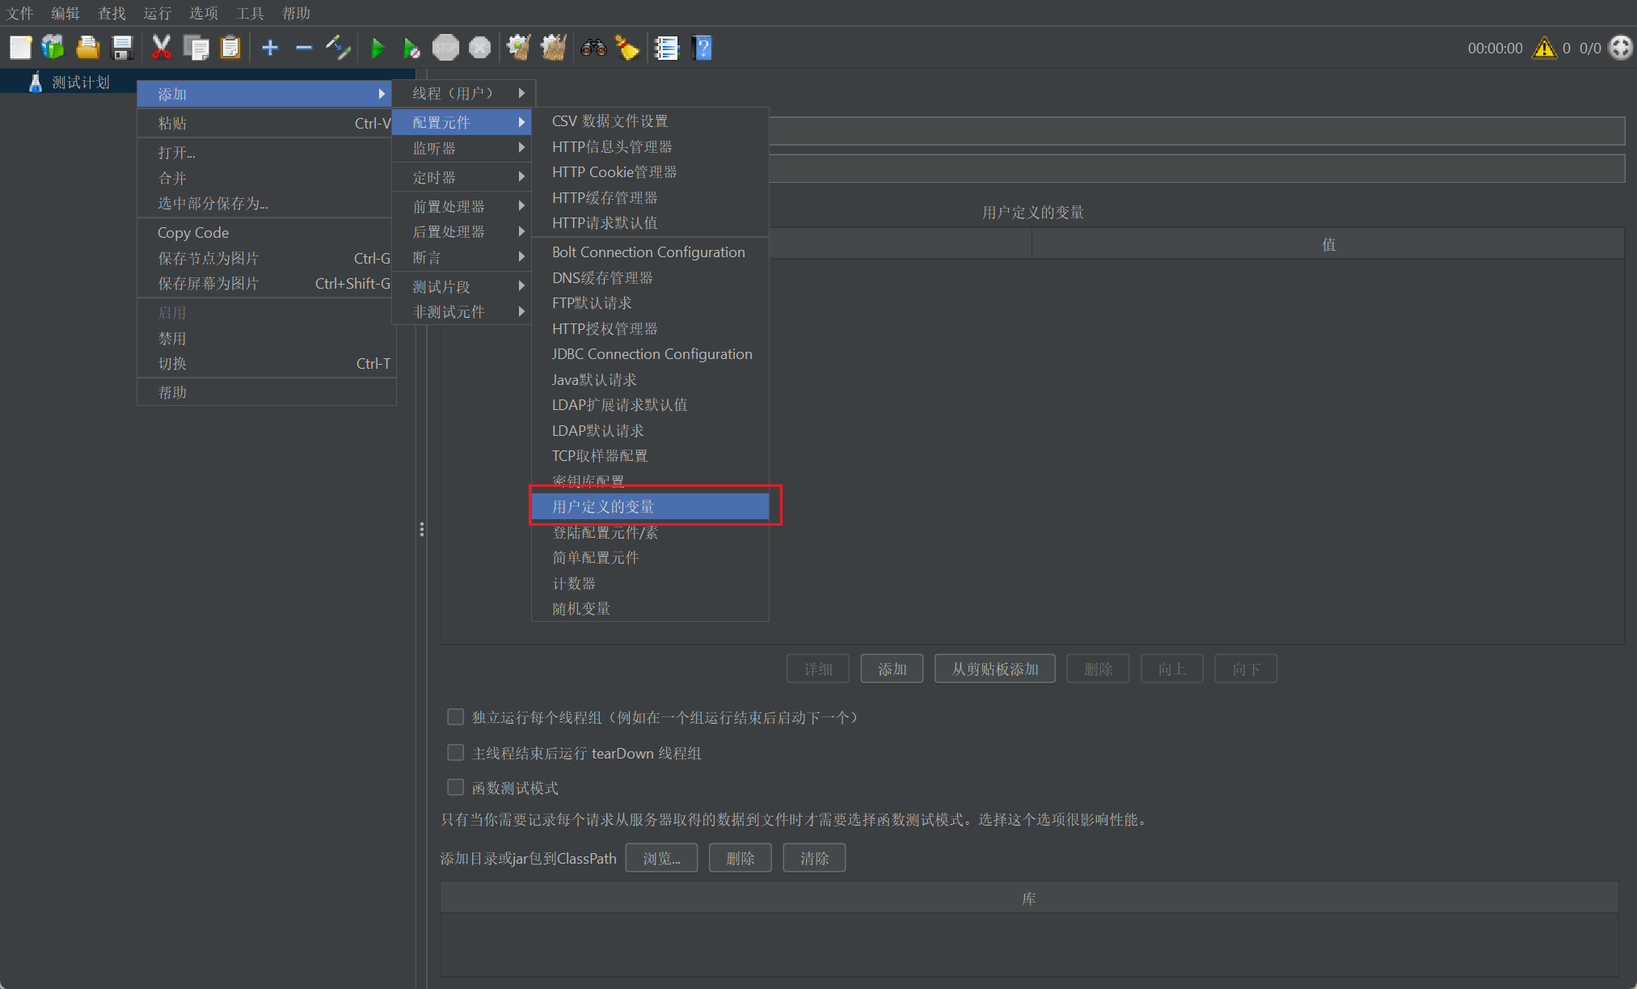Click 从剪贴板添加 button

click(994, 669)
